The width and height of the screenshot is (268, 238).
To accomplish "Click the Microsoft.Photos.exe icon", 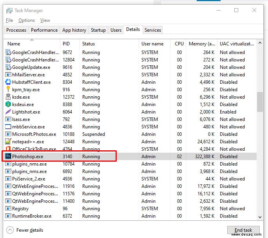I will point(8,134).
